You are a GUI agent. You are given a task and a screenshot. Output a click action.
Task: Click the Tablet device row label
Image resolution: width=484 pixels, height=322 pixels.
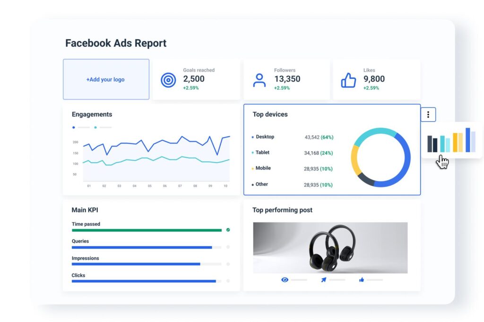[262, 153]
